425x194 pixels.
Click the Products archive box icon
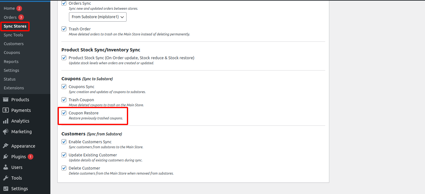tap(6, 100)
